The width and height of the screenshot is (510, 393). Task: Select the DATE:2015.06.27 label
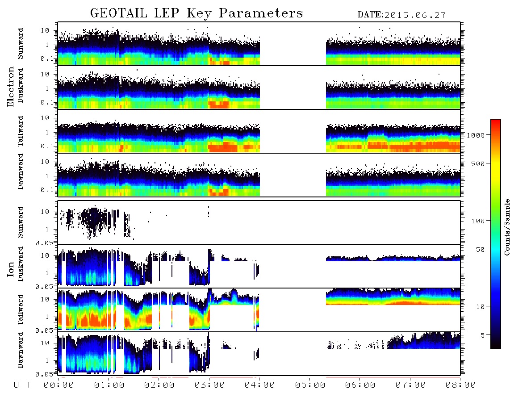coord(401,15)
